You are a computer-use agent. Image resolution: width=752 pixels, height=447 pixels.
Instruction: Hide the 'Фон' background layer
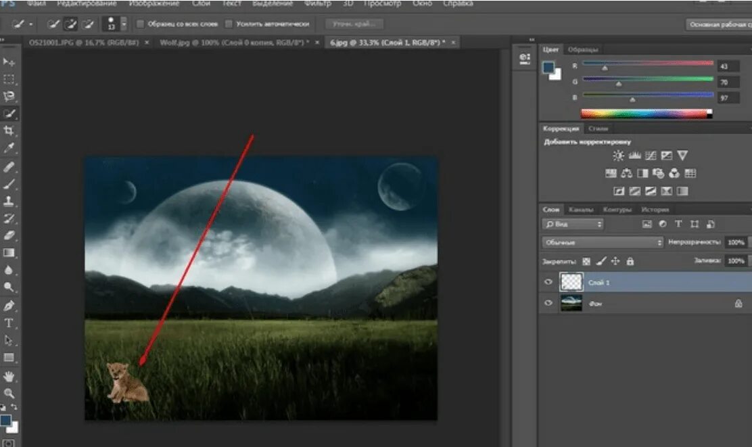click(x=548, y=303)
